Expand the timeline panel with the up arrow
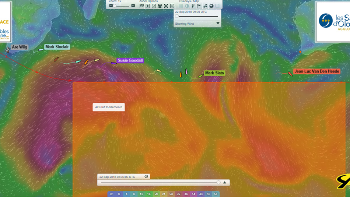Screen dimensions: 350x197 225,183
